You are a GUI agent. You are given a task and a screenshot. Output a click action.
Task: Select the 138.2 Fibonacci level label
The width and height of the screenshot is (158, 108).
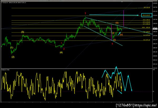click(x=146, y=20)
